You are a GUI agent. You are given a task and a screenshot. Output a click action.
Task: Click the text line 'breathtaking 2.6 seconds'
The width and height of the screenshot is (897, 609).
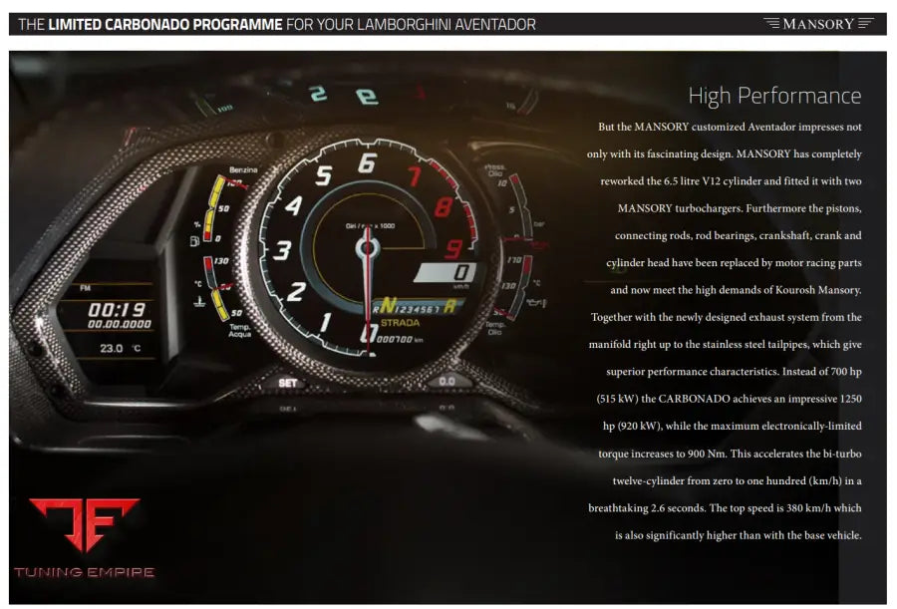725,507
